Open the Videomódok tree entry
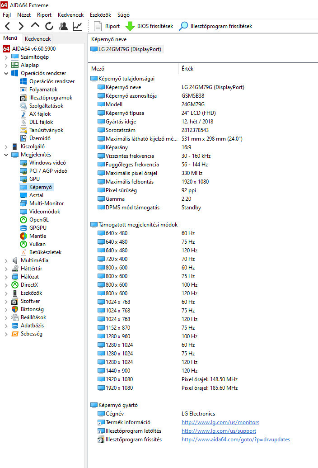This screenshot has width=318, height=468. [40, 211]
